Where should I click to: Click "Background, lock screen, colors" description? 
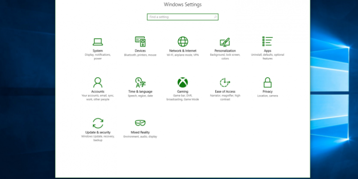pyautogui.click(x=225, y=57)
